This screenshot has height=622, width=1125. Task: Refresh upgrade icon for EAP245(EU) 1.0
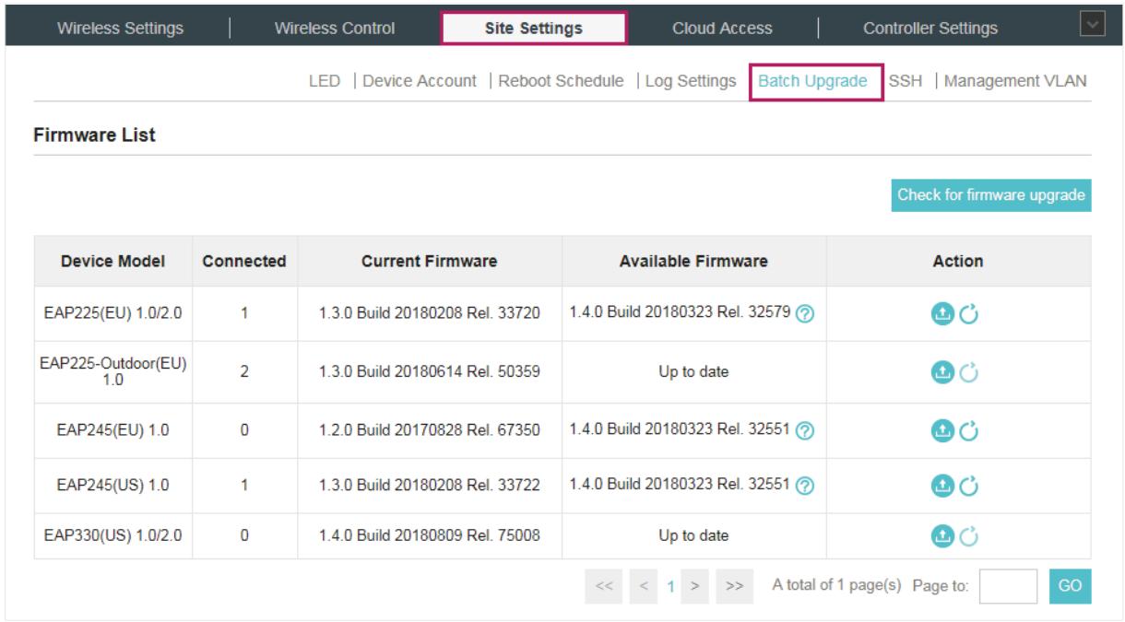point(967,430)
